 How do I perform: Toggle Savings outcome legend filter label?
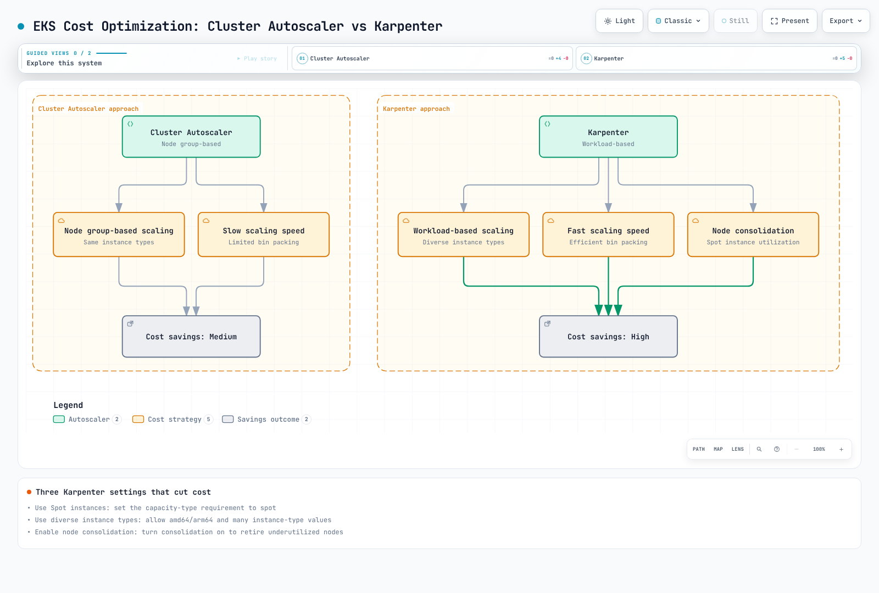tap(269, 419)
